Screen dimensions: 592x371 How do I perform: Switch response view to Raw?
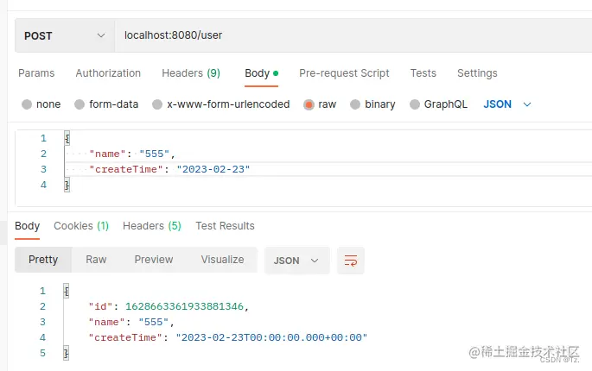[x=96, y=260]
